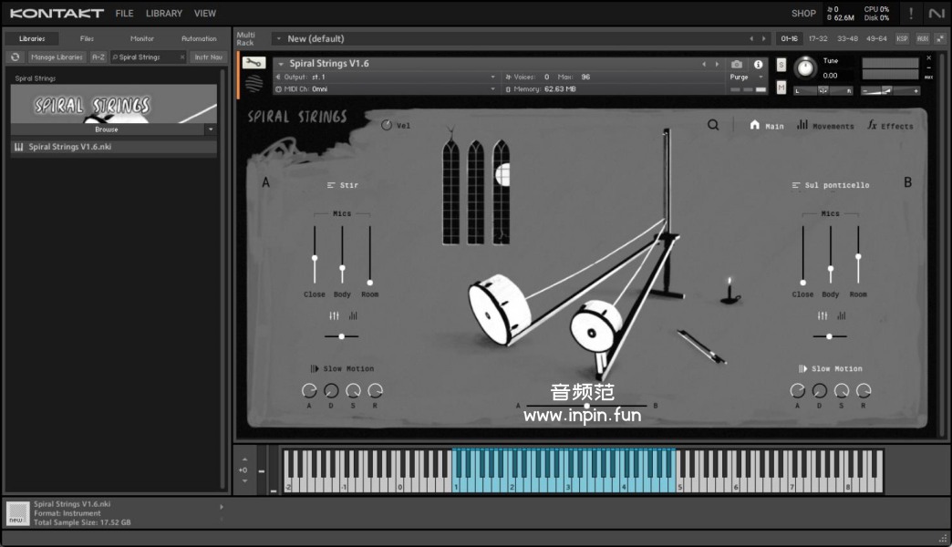The width and height of the screenshot is (952, 547).
Task: Select Spiral Strings V1.6.nki file
Action: click(114, 147)
